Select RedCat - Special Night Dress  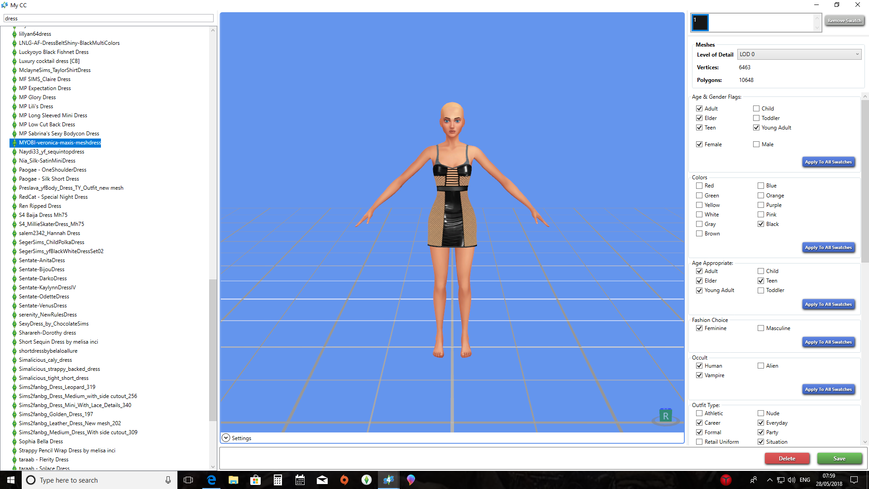(x=53, y=197)
